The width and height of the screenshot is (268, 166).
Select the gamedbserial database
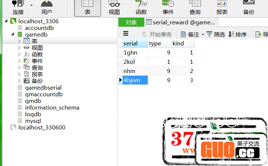coord(43,88)
